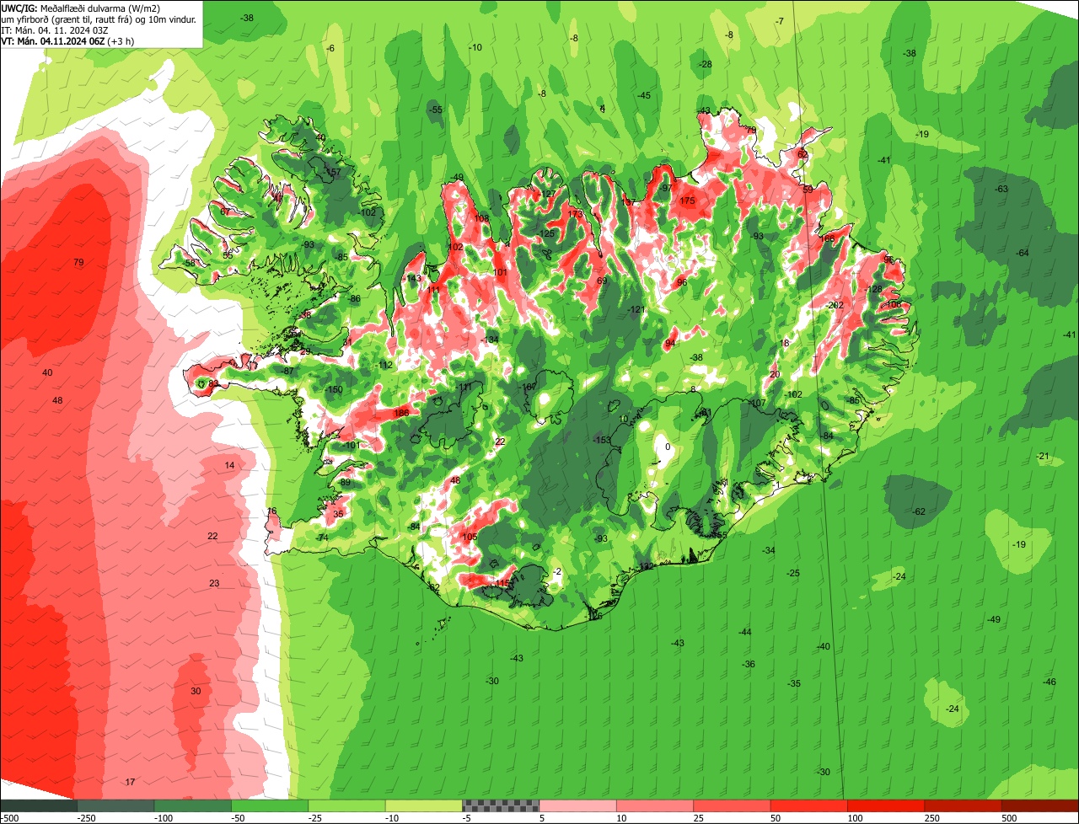
Task: Click the map value '-64' in the eastern sea
Action: pyautogui.click(x=1023, y=253)
